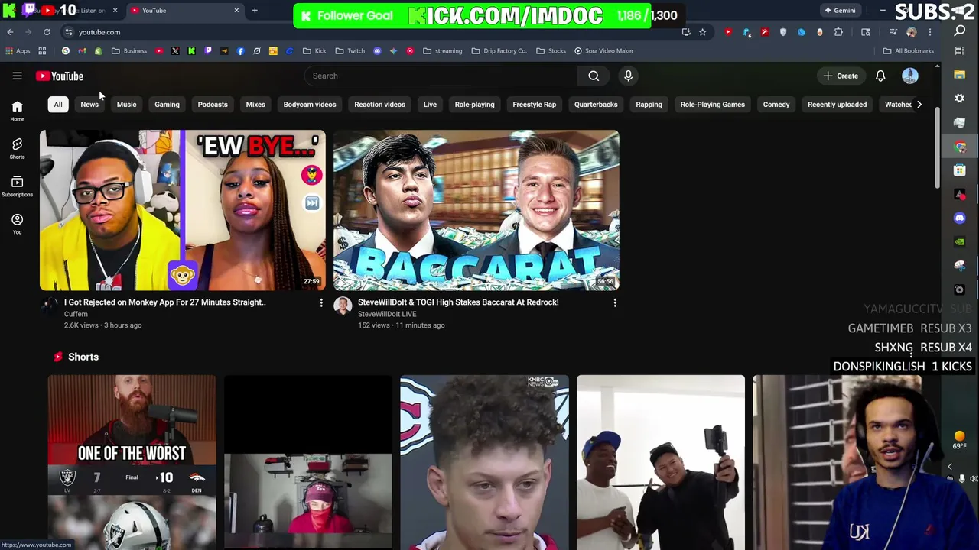Open options for the Monkey App video
The height and width of the screenshot is (550, 979).
coord(321,303)
